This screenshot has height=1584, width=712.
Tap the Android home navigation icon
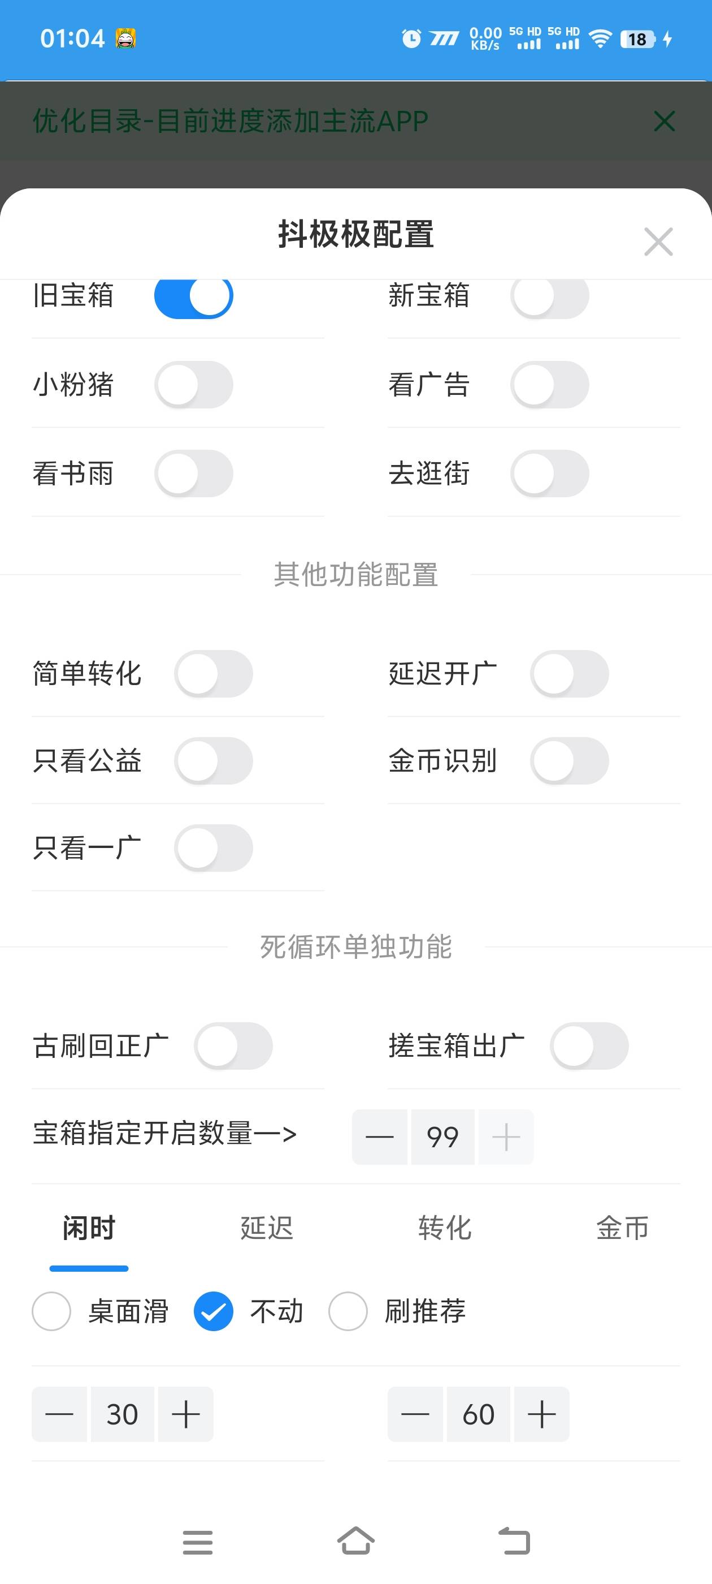pyautogui.click(x=355, y=1541)
